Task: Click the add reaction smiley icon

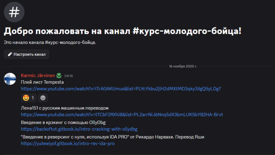Action: coord(43,98)
